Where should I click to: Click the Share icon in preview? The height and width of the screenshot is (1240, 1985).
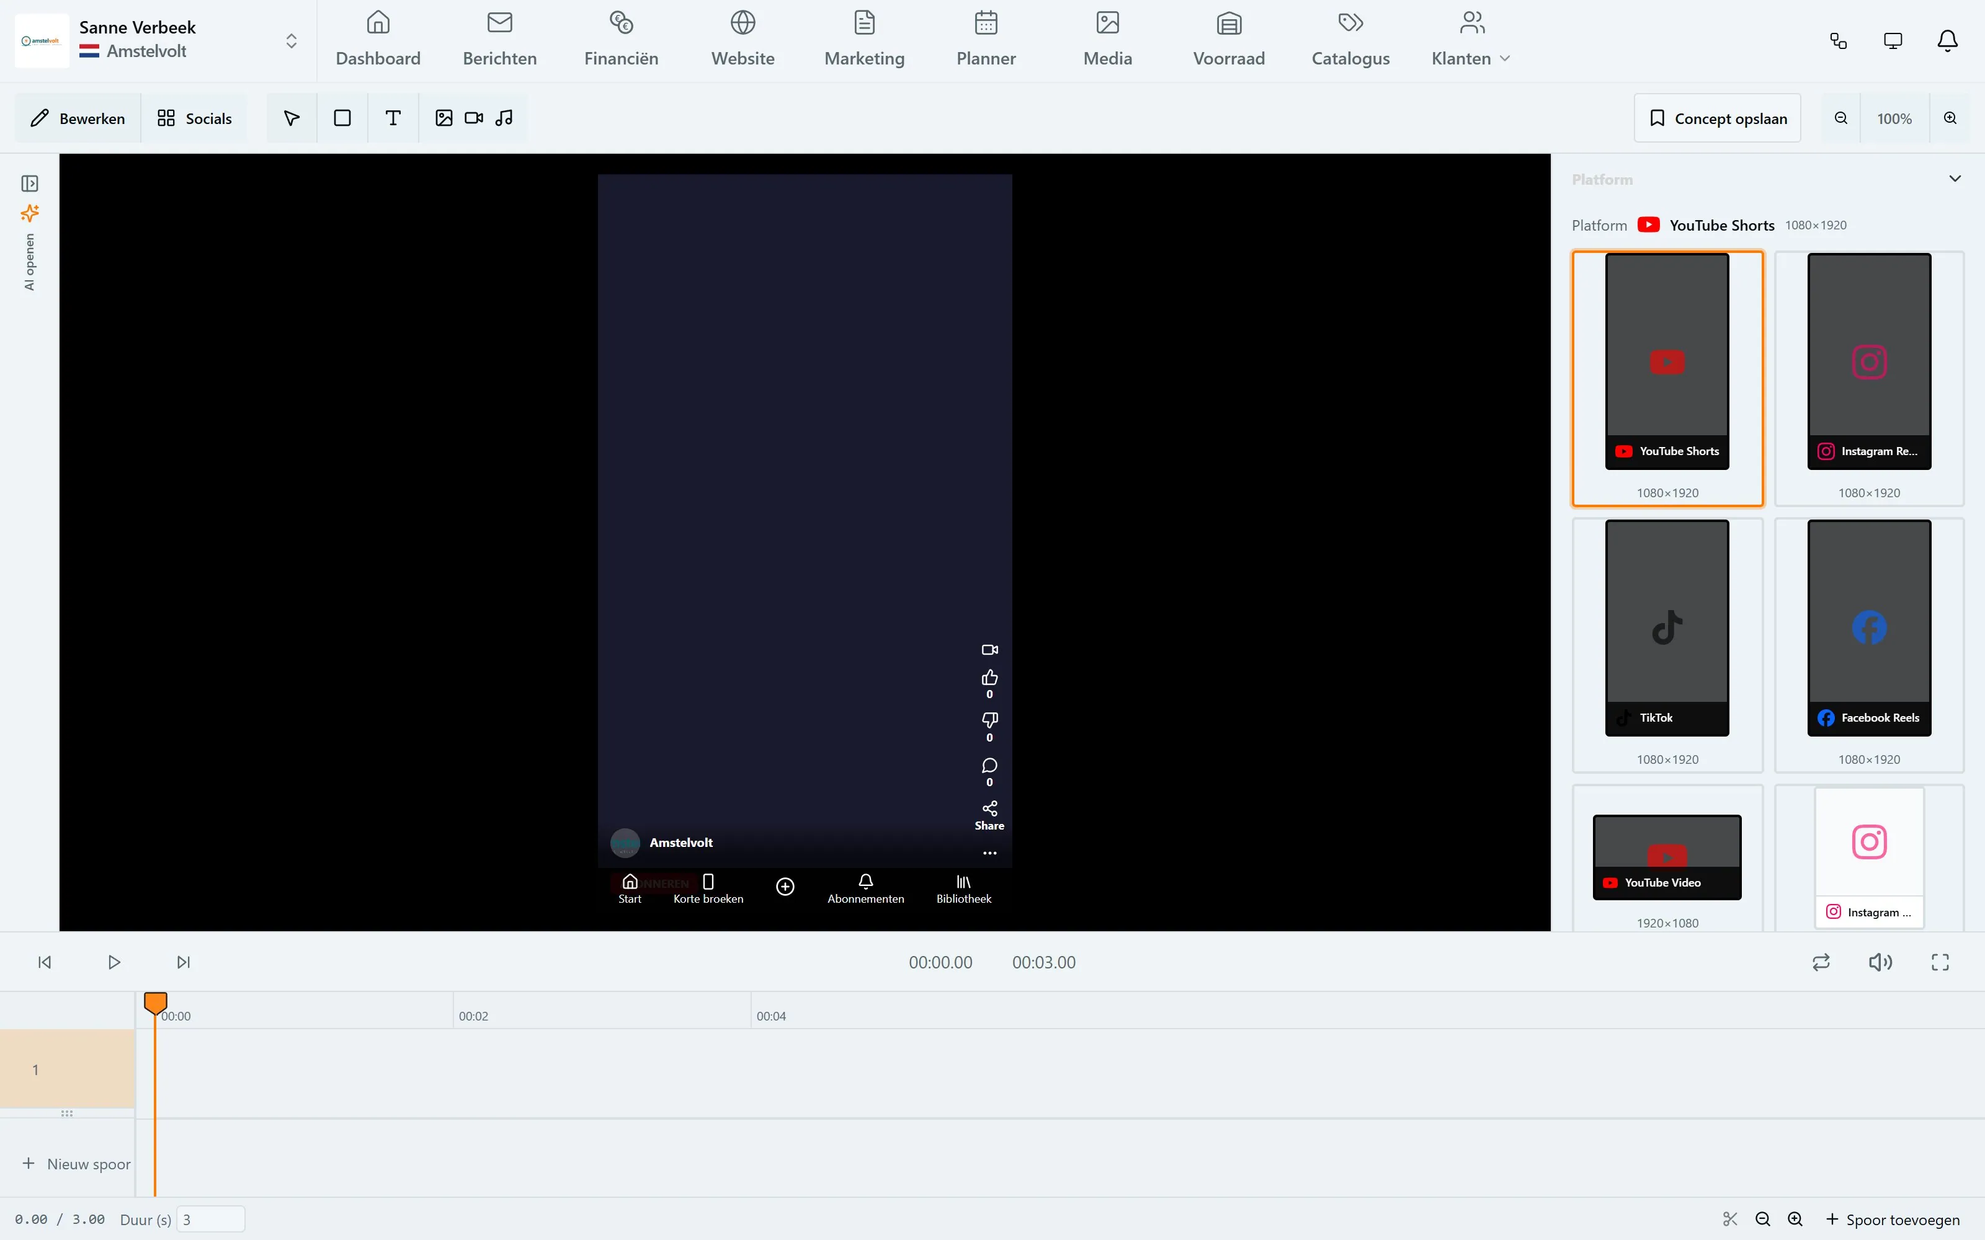[x=990, y=808]
